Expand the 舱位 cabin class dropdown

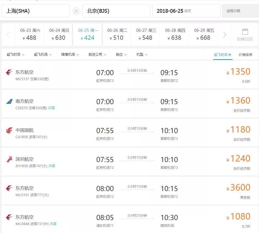click(x=121, y=55)
